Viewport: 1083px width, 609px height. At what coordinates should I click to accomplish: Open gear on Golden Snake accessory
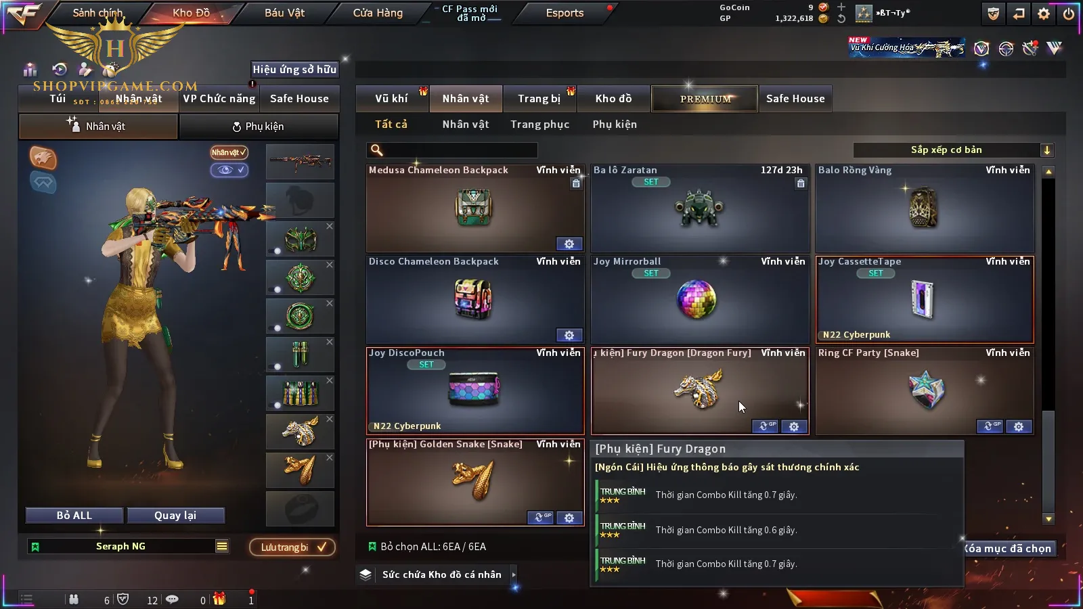coord(569,518)
